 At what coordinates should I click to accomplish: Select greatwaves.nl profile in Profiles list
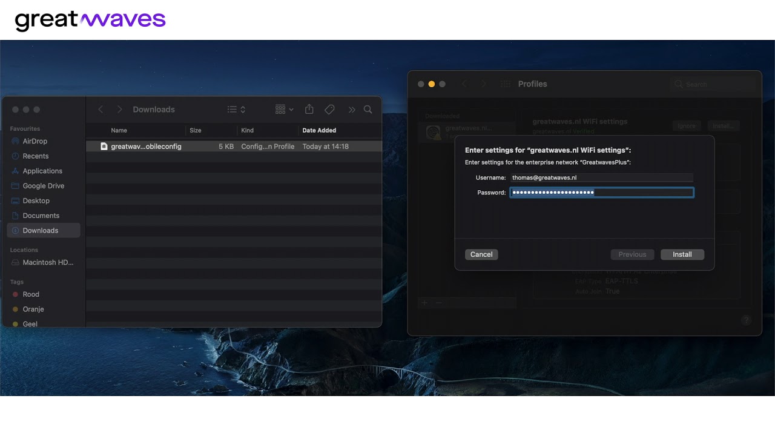(x=466, y=131)
